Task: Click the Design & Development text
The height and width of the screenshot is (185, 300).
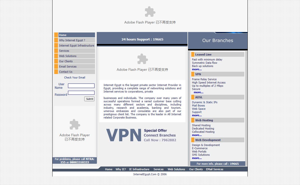Action: click(x=206, y=145)
